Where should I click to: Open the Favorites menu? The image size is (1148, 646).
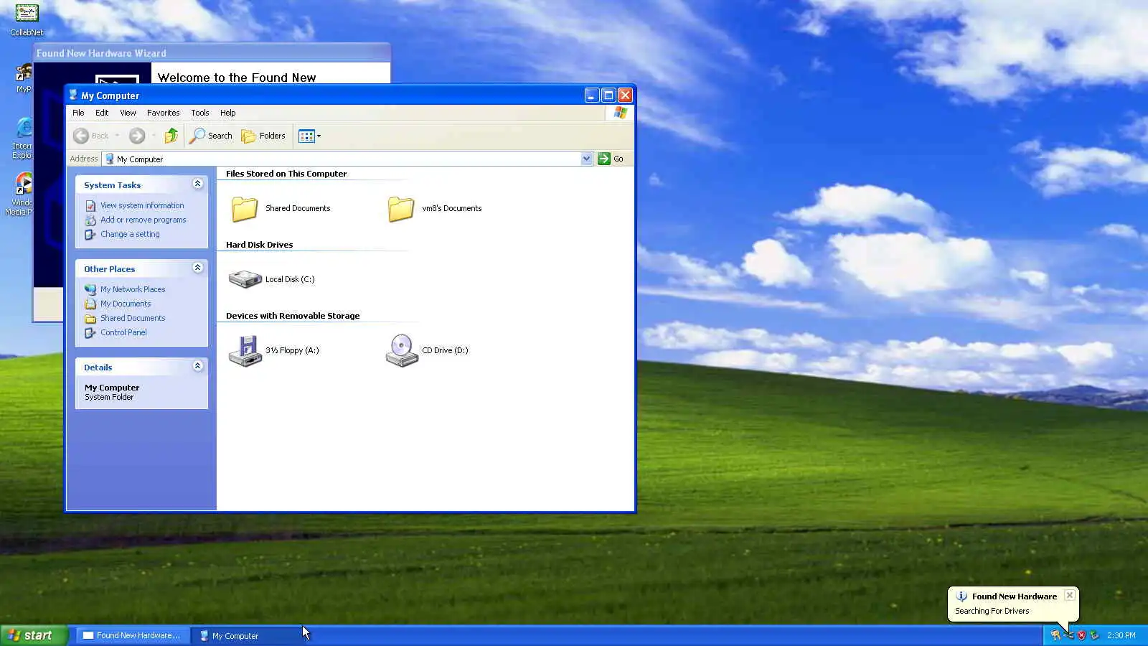[163, 113]
